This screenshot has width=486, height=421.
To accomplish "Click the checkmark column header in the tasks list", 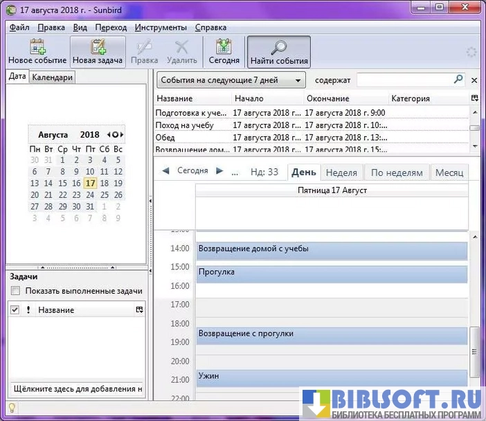I will [x=15, y=310].
